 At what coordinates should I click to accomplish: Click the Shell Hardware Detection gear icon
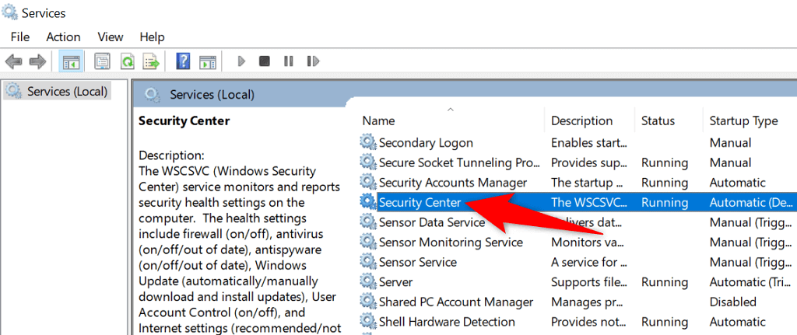(367, 322)
